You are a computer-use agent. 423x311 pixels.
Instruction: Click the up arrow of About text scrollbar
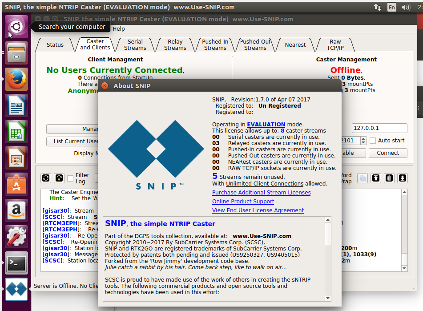pos(328,220)
